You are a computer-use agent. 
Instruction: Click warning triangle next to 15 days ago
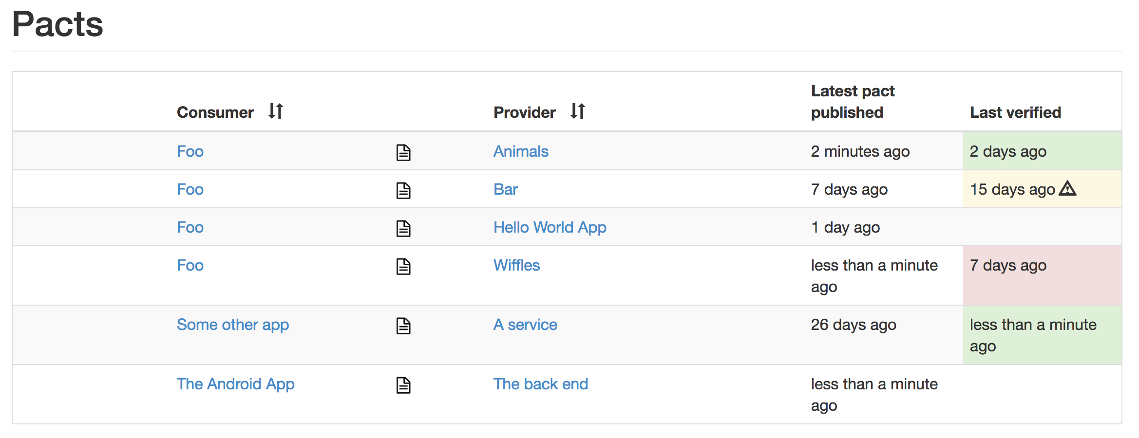[1067, 188]
